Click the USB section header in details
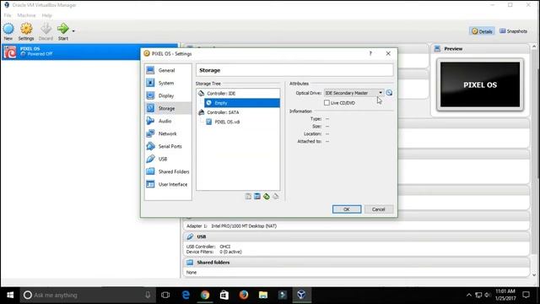This screenshot has width=540, height=304. pyautogui.click(x=356, y=236)
